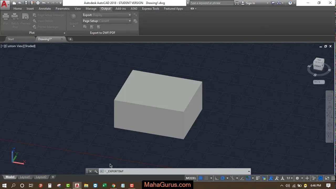
Task: Click the PDF export icon under Page Setup
Action: [98, 27]
